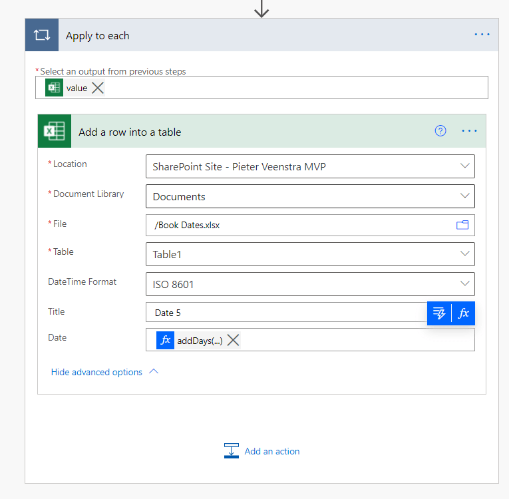Open dynamic content picker button
Image resolution: width=509 pixels, height=499 pixels.
click(x=439, y=313)
